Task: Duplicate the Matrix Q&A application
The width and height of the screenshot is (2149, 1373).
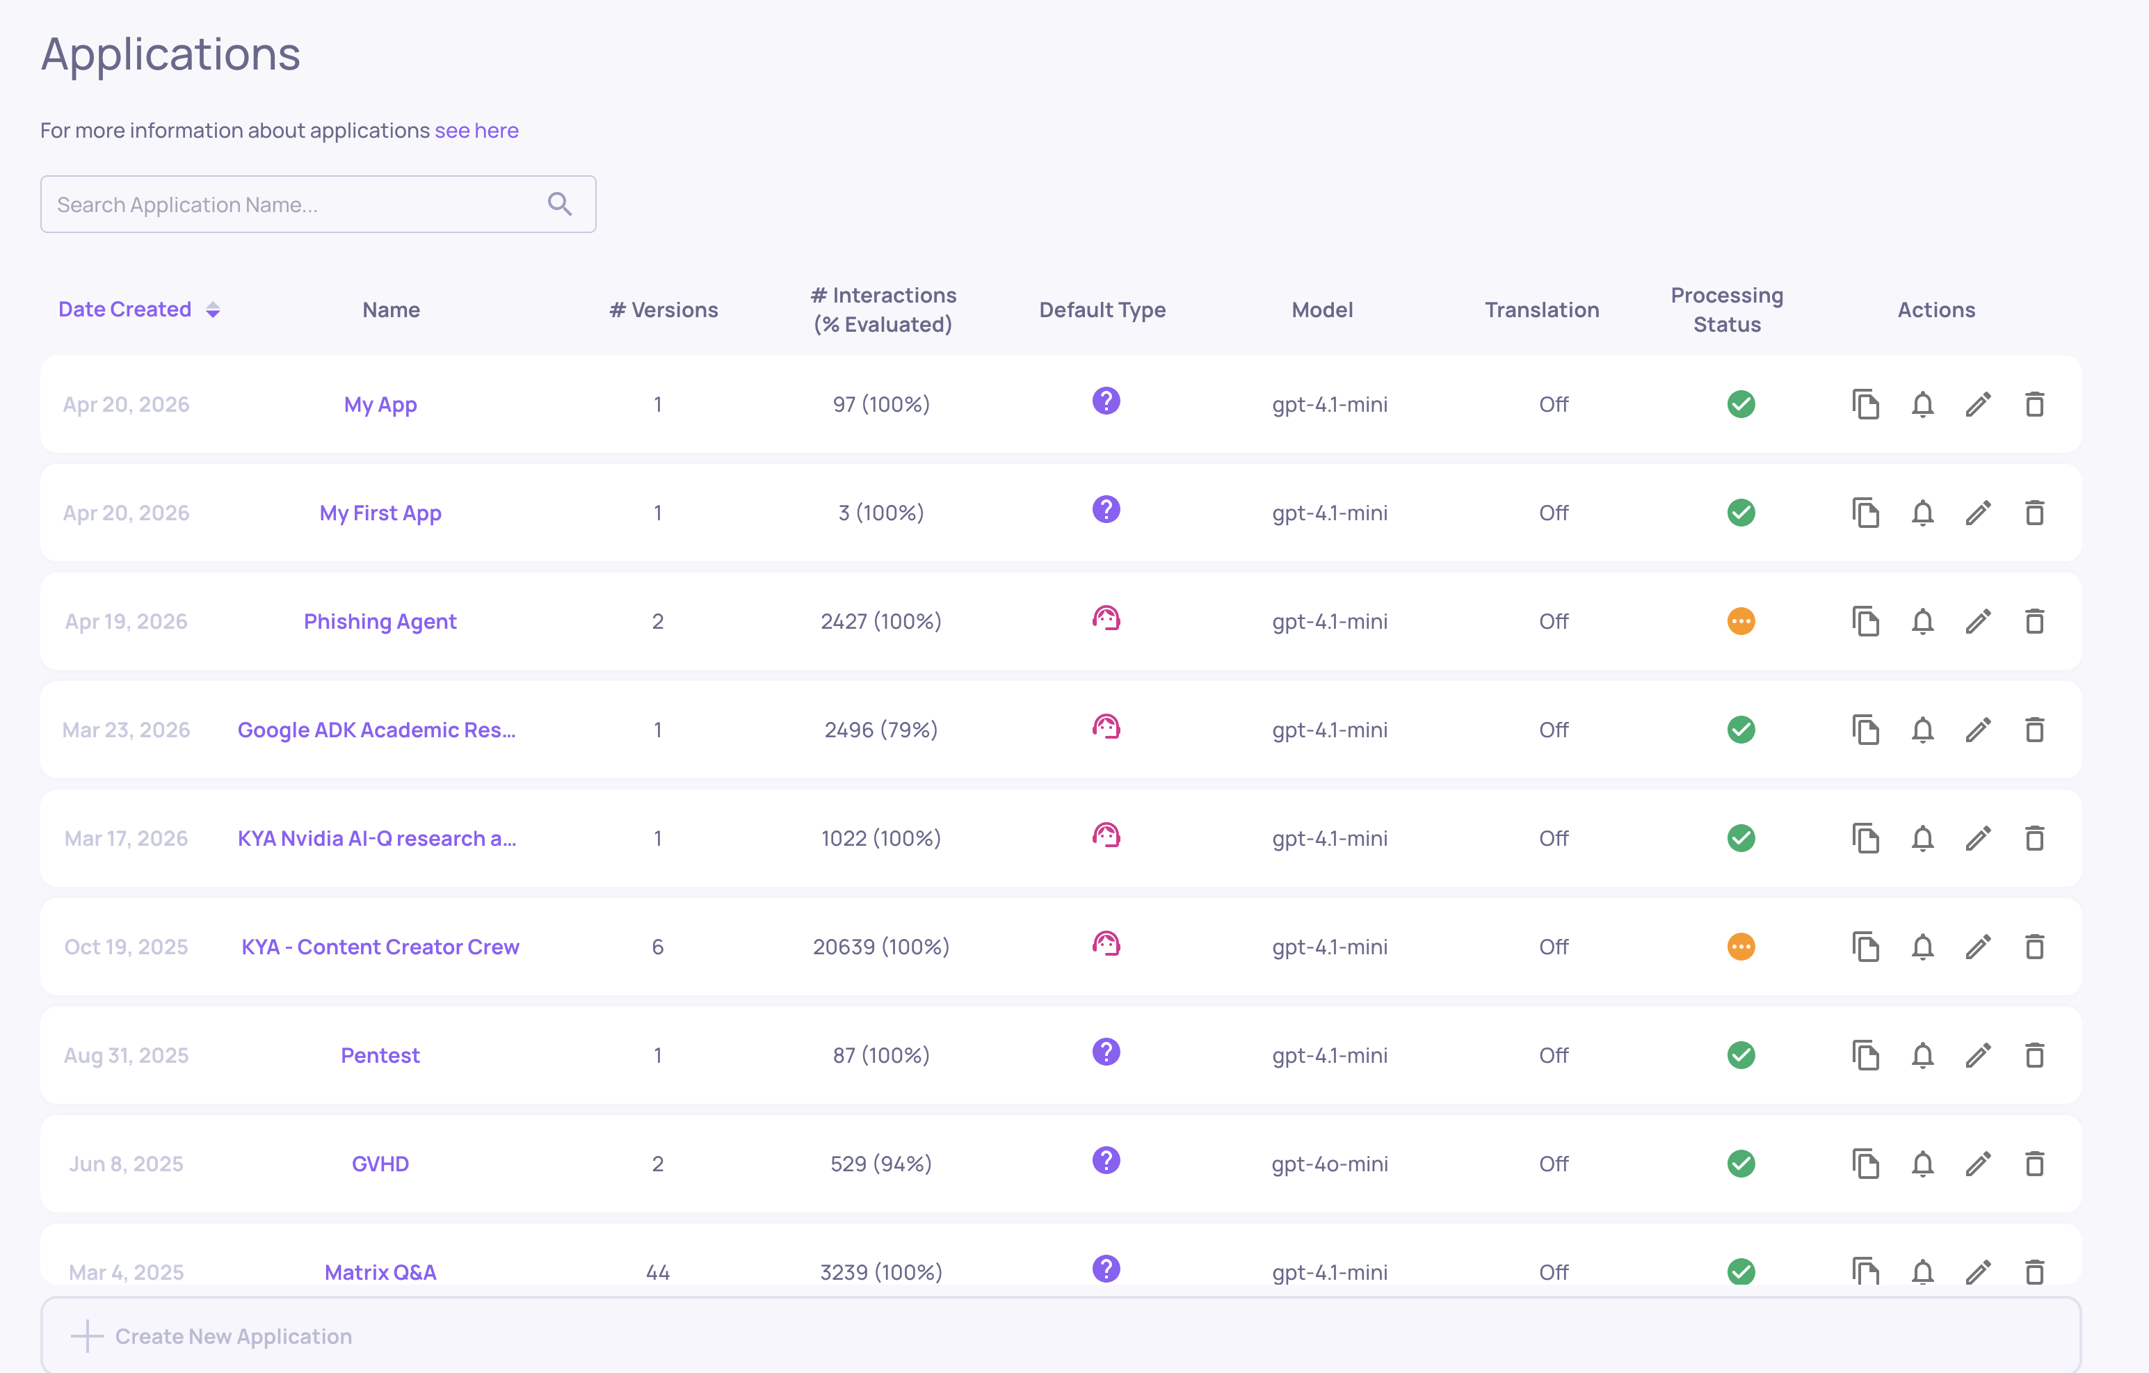Action: [1865, 1270]
